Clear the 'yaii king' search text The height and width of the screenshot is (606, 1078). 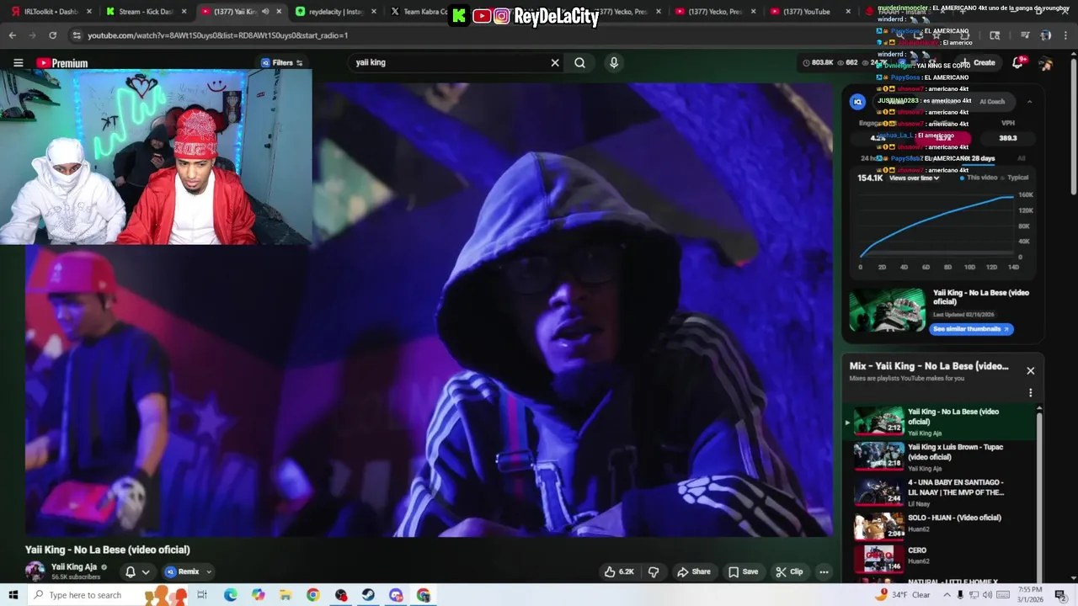tap(555, 62)
